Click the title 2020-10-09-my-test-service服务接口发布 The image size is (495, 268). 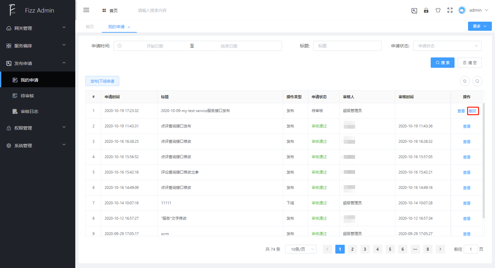click(195, 111)
